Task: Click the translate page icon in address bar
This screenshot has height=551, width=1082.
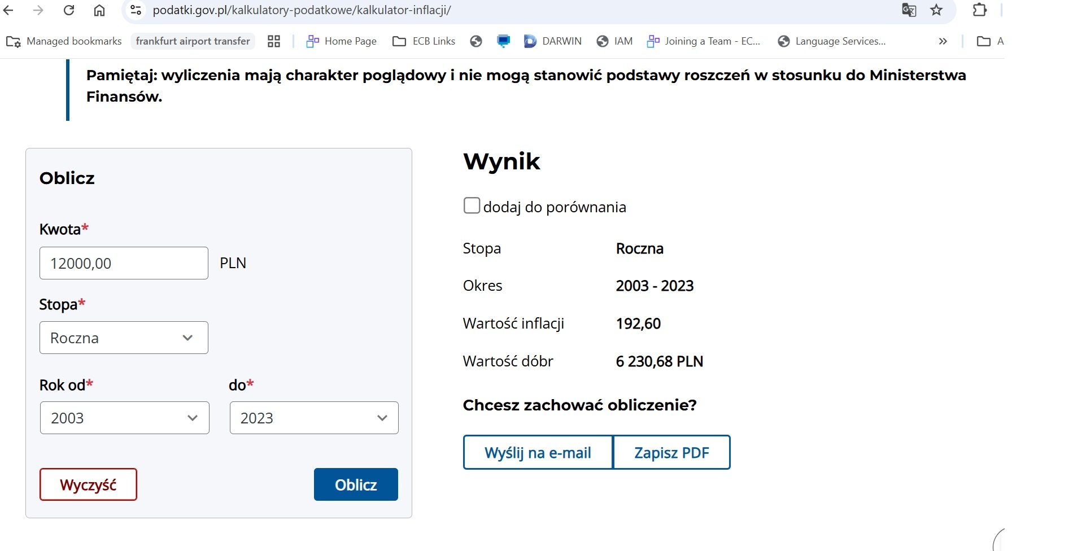Action: coord(909,10)
